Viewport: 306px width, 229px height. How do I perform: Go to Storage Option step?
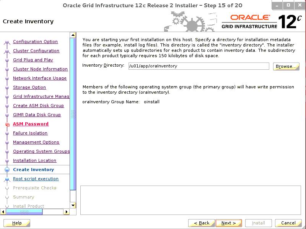pyautogui.click(x=29, y=87)
